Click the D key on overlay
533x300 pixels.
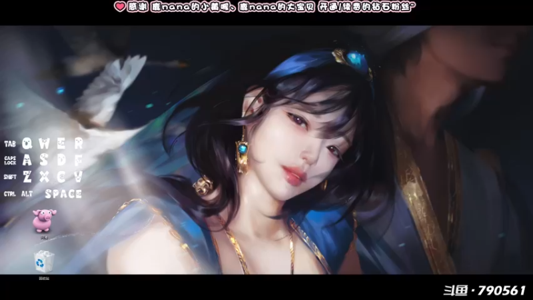point(61,160)
